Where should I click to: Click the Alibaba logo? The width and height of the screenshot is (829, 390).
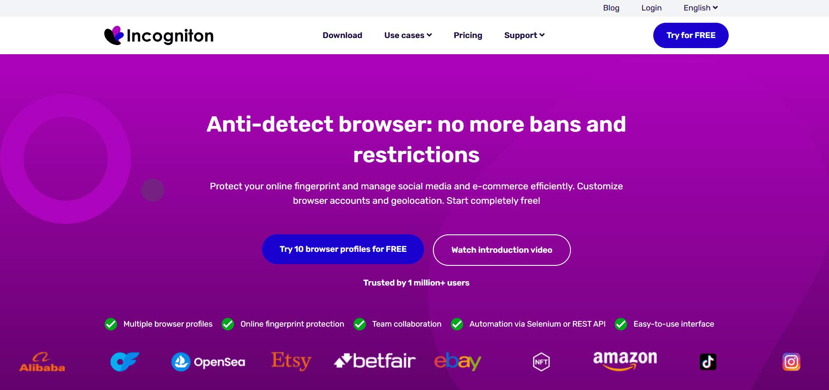[x=42, y=362]
